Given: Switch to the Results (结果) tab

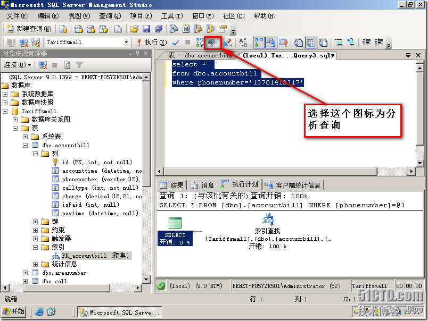Looking at the screenshot, I should coord(171,185).
